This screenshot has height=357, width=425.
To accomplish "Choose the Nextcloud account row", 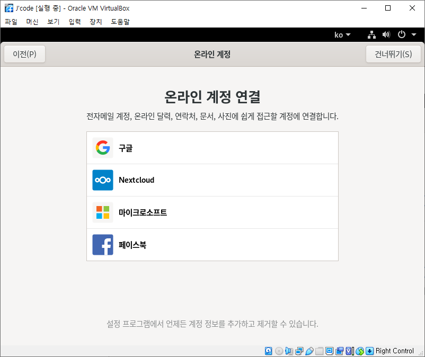I will point(212,180).
